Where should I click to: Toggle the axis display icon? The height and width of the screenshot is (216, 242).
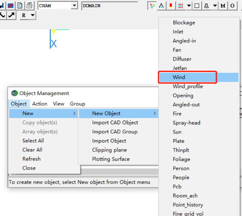click(152, 6)
